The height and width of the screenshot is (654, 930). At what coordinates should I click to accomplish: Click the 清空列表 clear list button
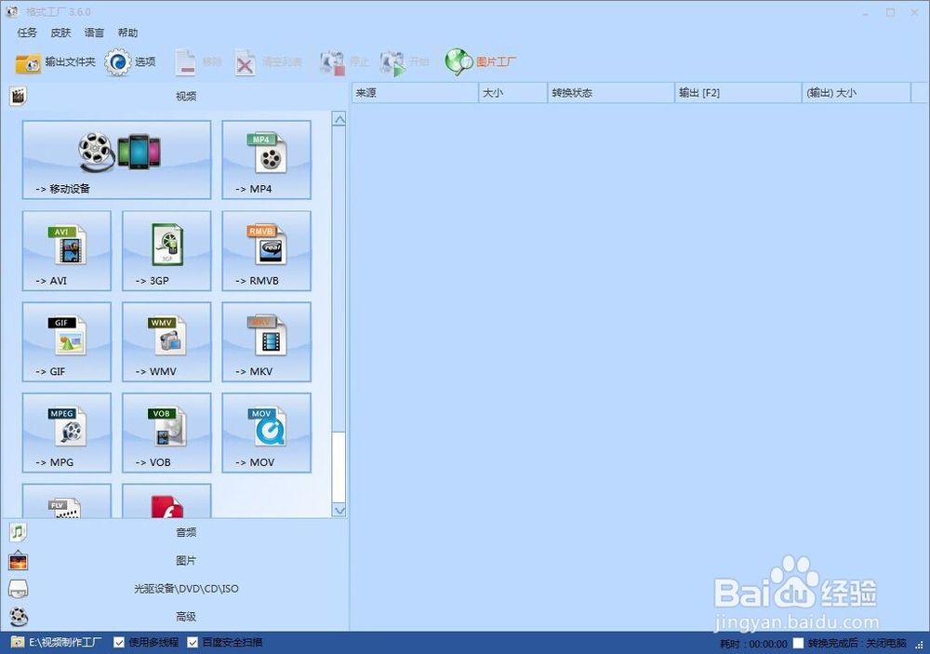268,62
